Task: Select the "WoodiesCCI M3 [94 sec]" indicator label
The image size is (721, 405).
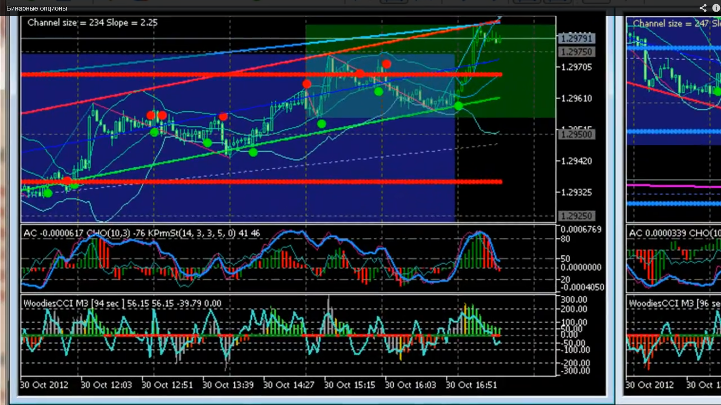Action: (x=73, y=303)
